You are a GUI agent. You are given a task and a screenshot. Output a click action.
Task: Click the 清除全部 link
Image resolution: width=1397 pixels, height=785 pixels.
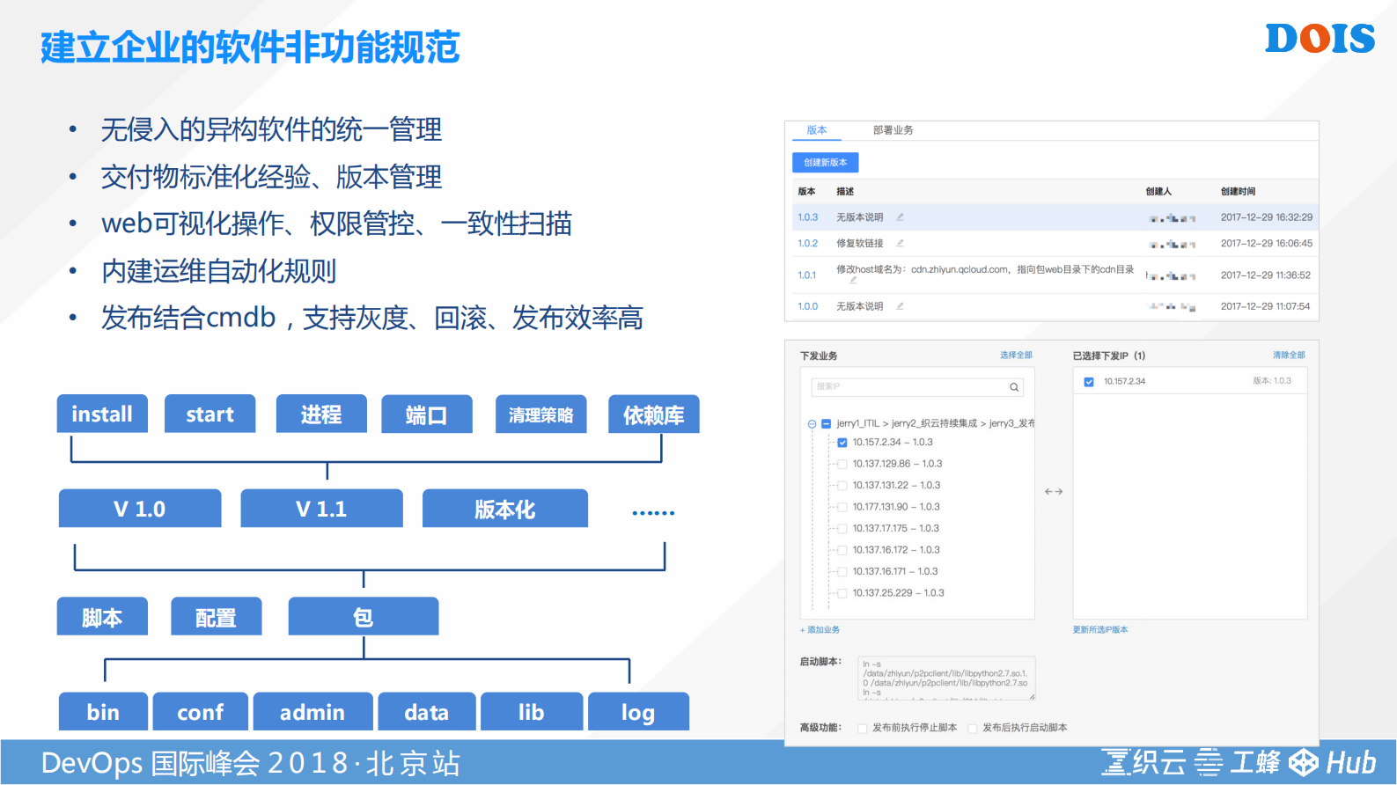pos(1289,356)
